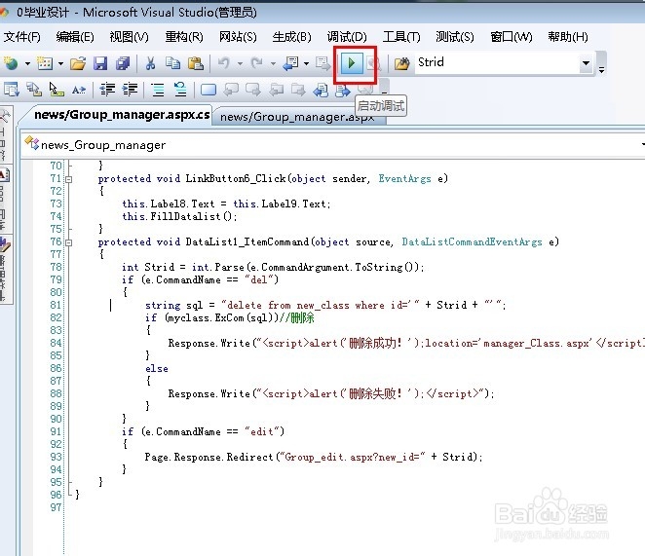
Task: Open the 帮助(H) menu
Action: (568, 37)
